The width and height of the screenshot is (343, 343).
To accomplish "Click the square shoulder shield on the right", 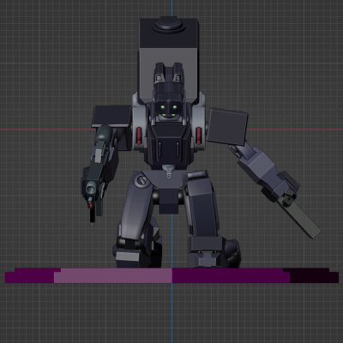I will point(227,127).
